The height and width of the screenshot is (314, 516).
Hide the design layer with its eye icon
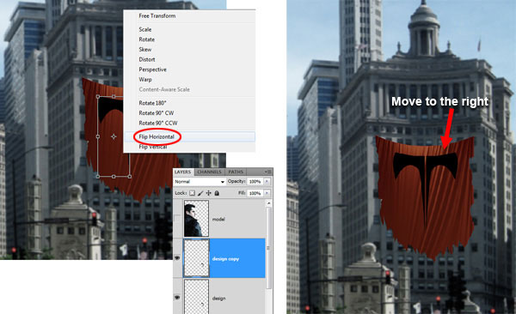pos(177,298)
